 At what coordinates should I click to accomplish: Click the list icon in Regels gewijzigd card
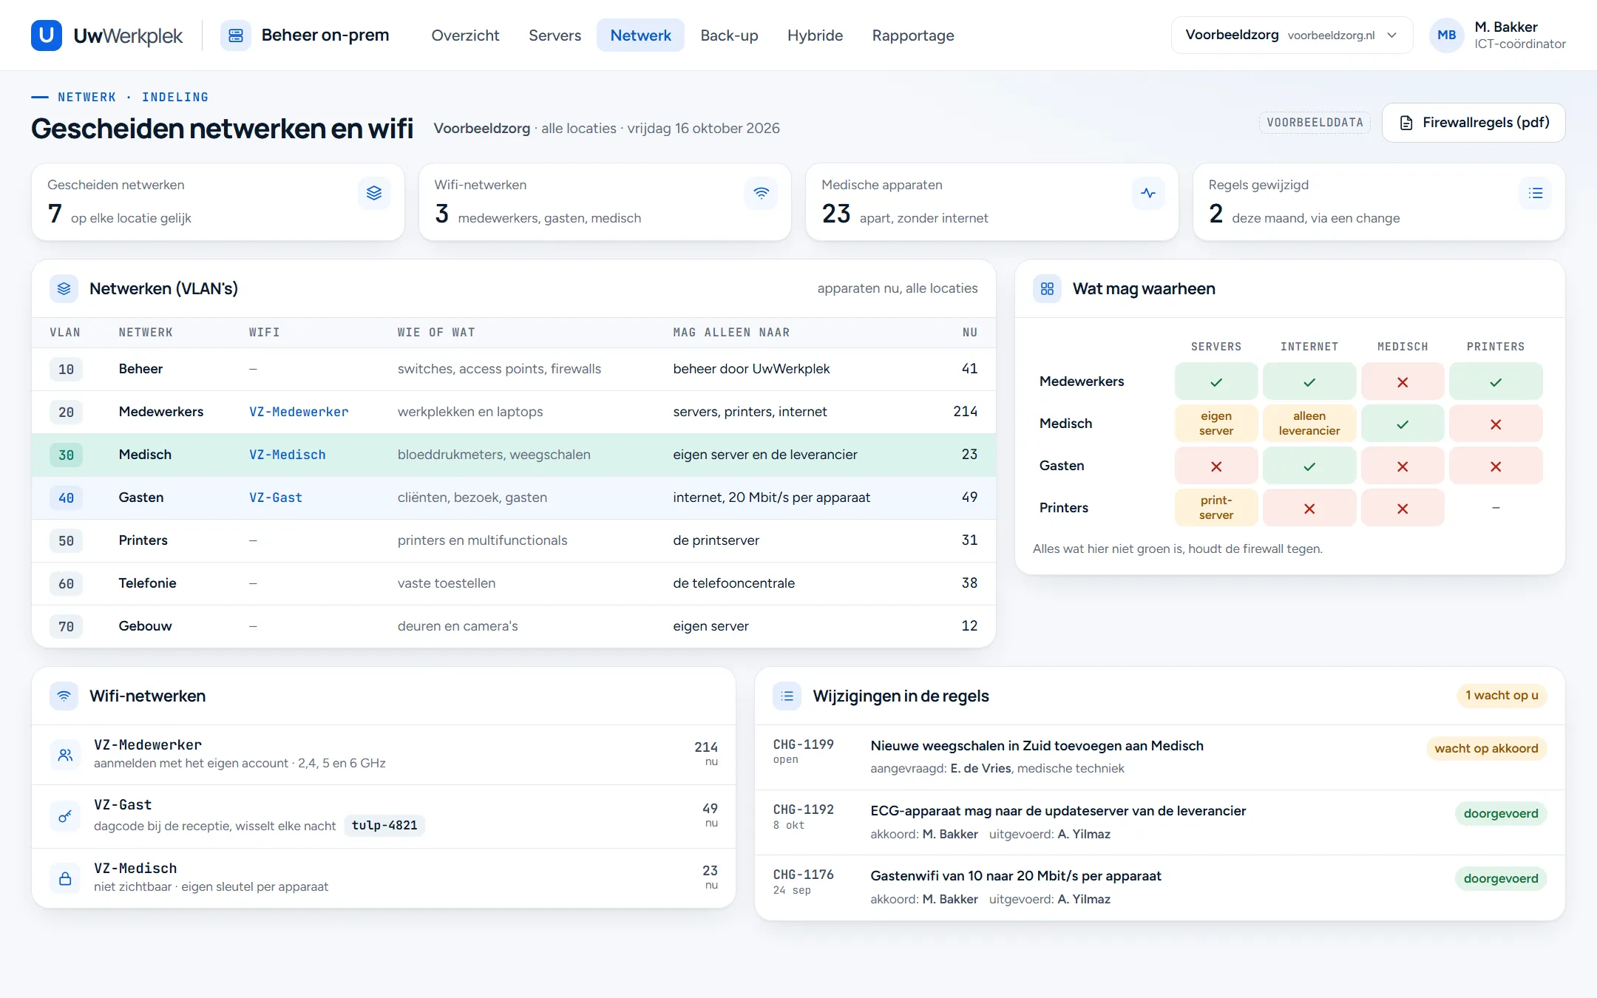point(1536,193)
